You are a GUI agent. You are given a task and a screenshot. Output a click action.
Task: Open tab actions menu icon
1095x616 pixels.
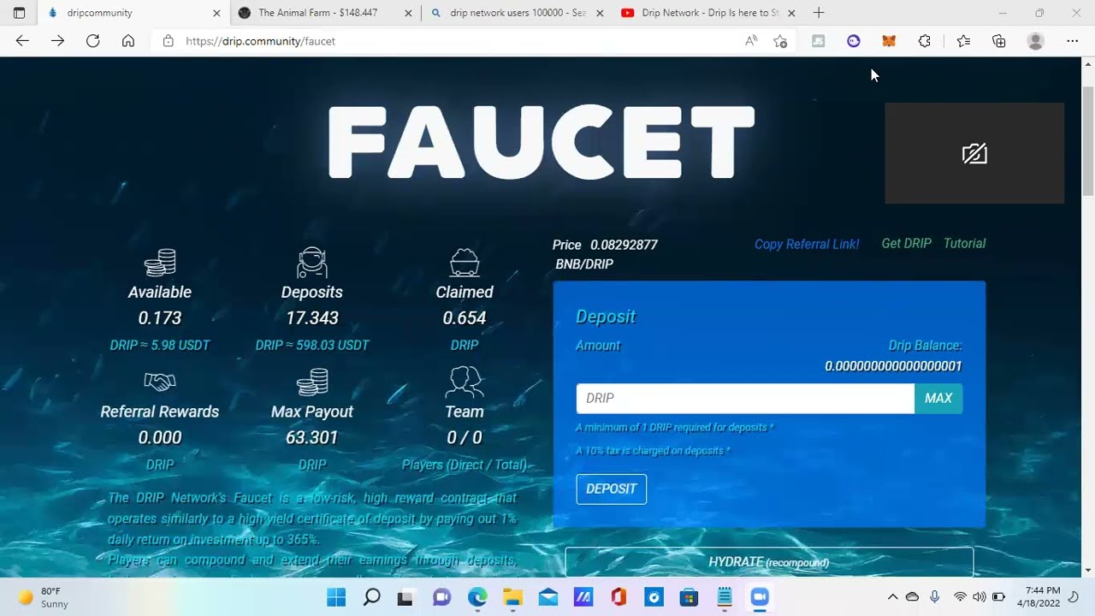(x=19, y=13)
